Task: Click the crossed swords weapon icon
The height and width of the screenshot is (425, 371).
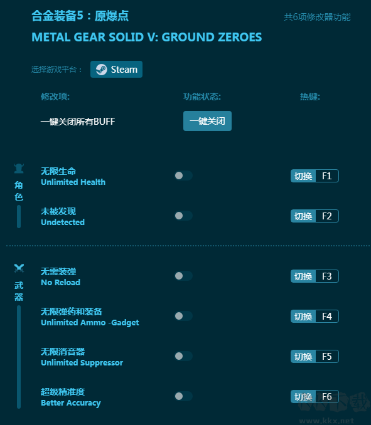Action: [19, 268]
